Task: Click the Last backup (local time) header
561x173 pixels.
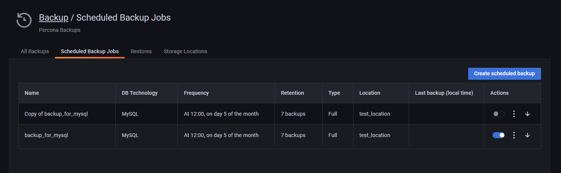Action: 444,93
